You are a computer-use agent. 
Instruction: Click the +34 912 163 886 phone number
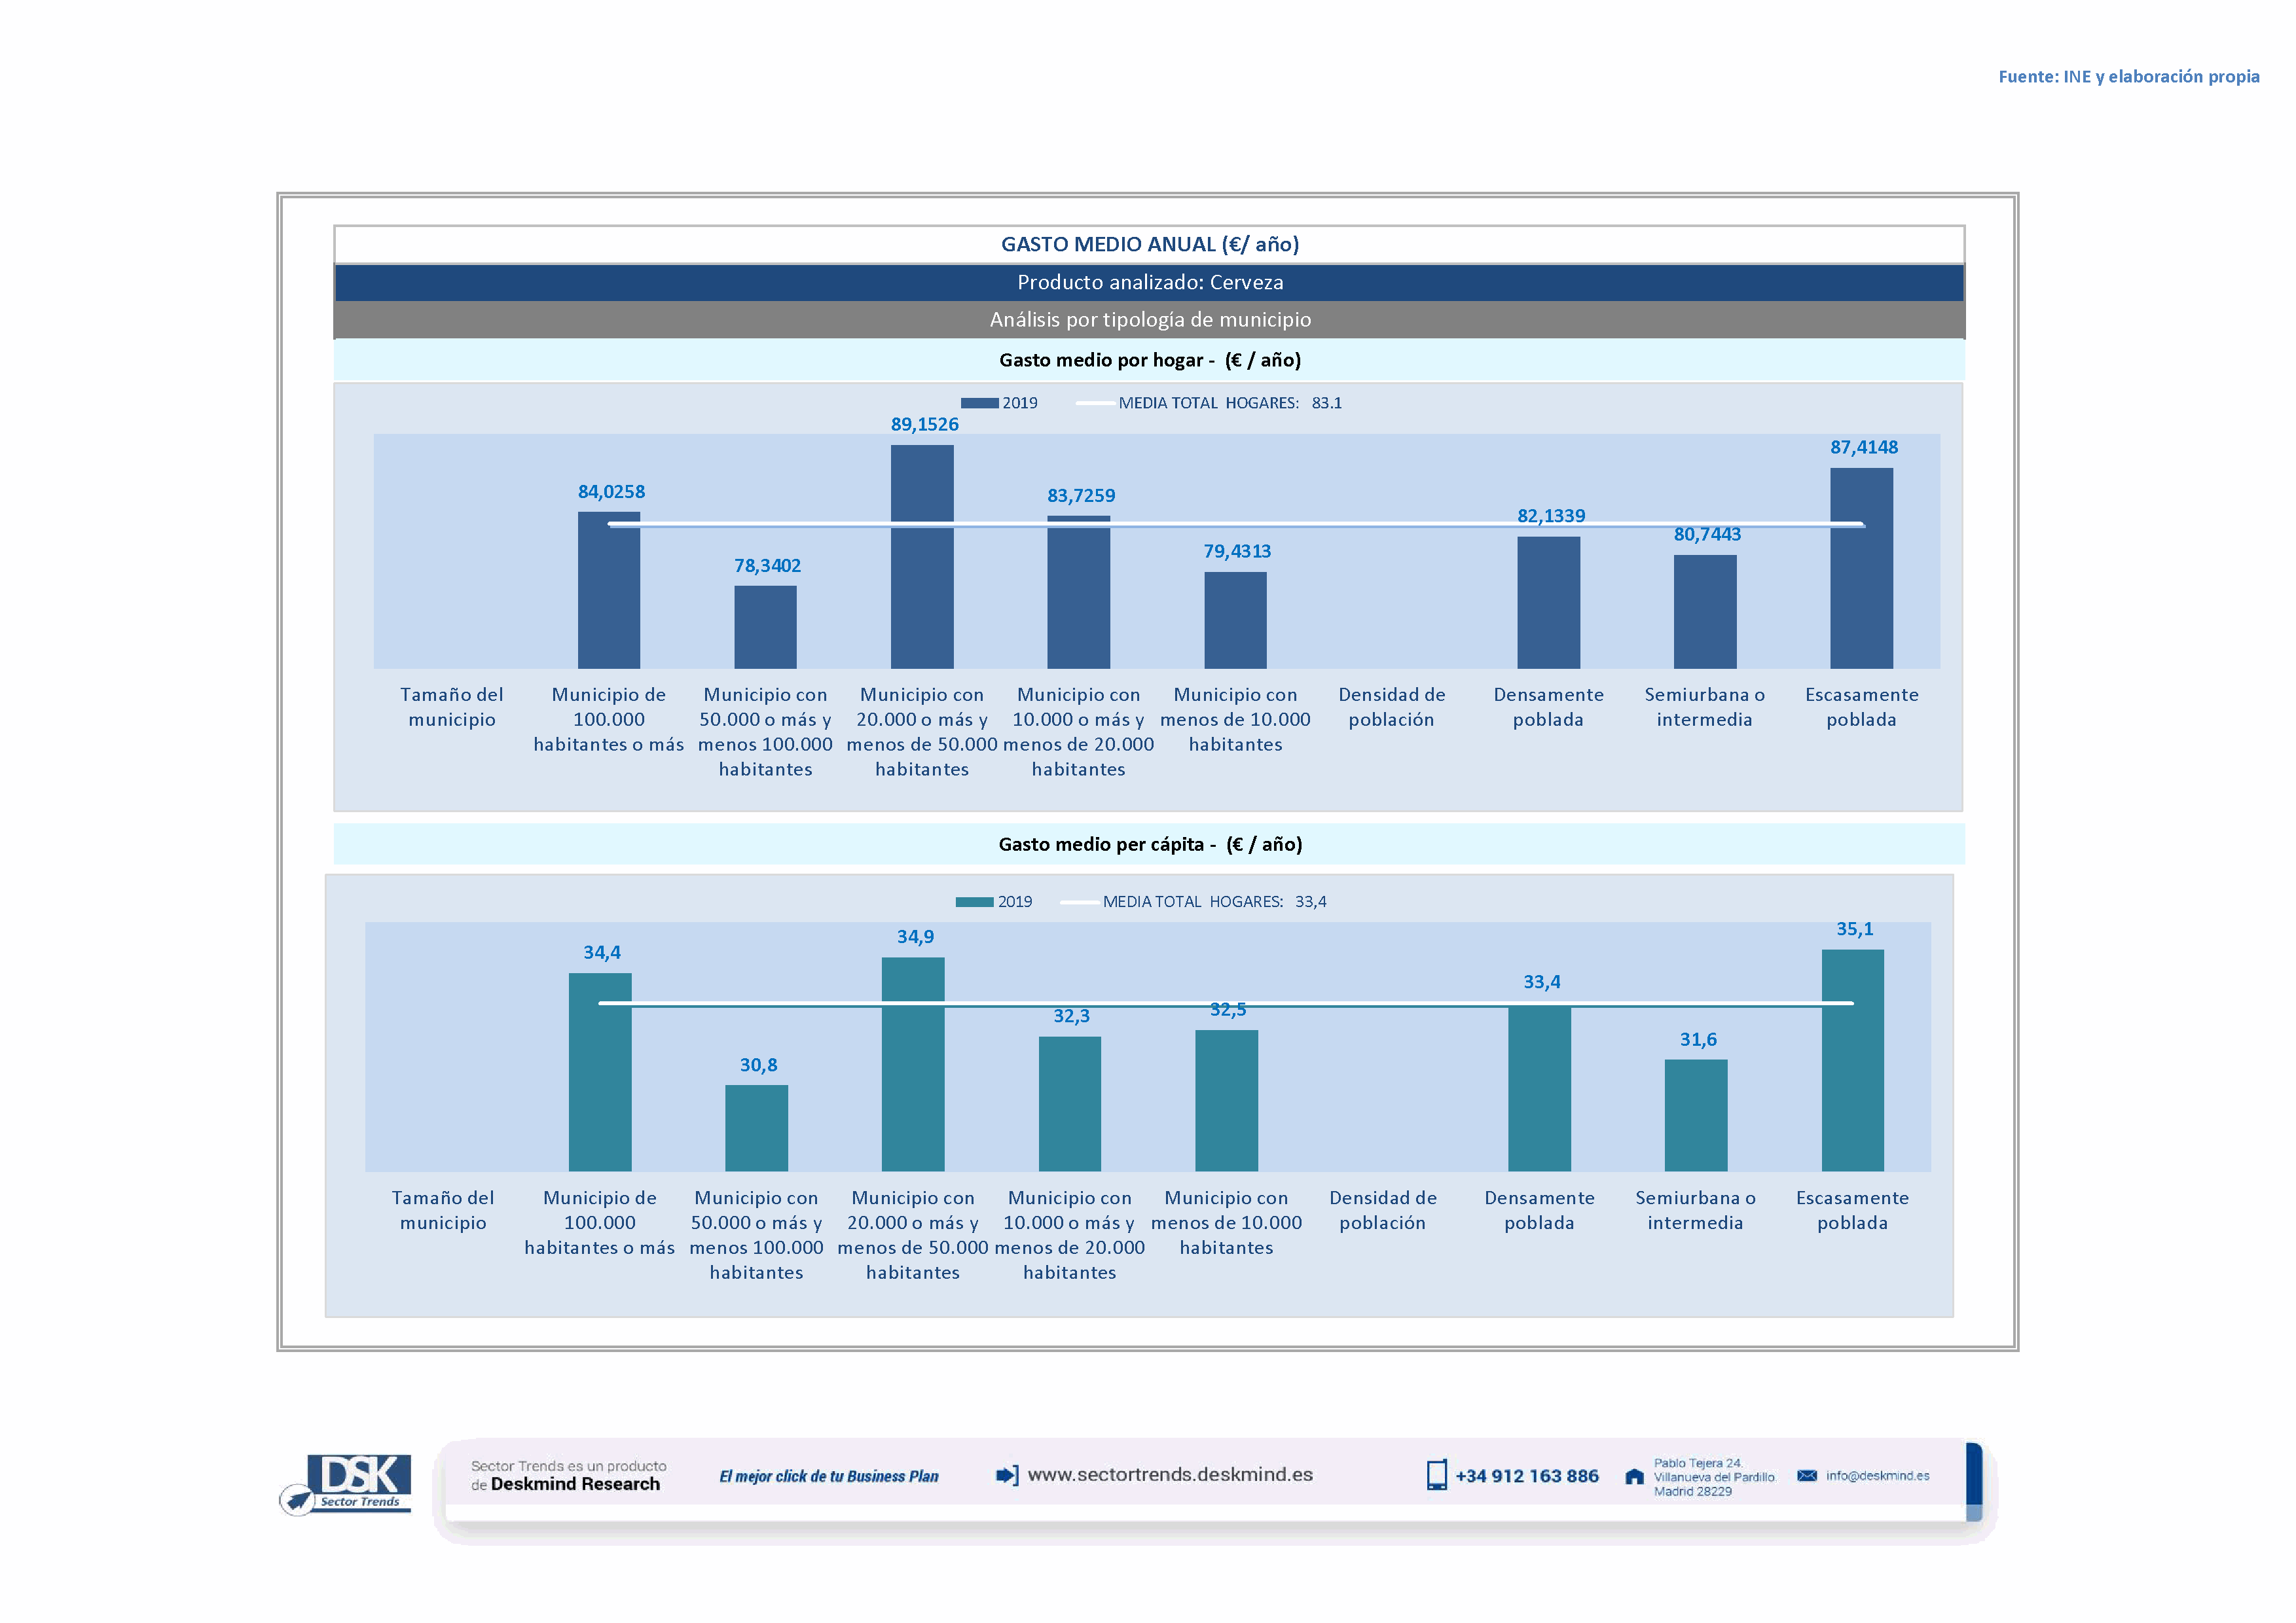click(1526, 1476)
